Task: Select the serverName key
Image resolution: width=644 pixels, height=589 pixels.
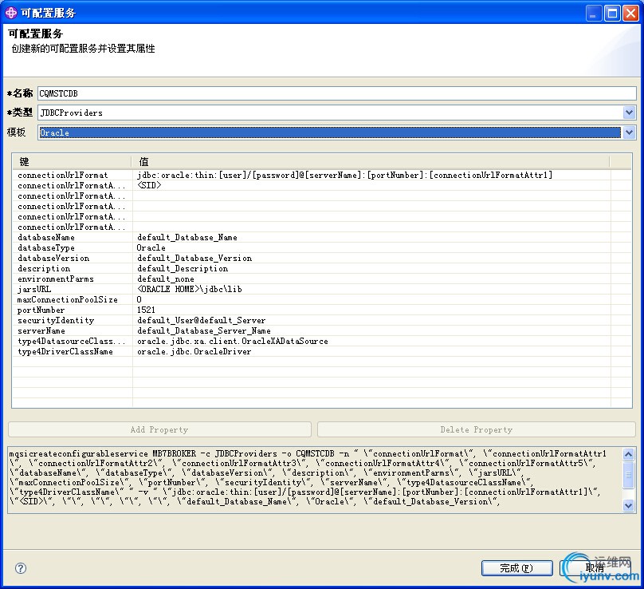Action: click(x=41, y=330)
